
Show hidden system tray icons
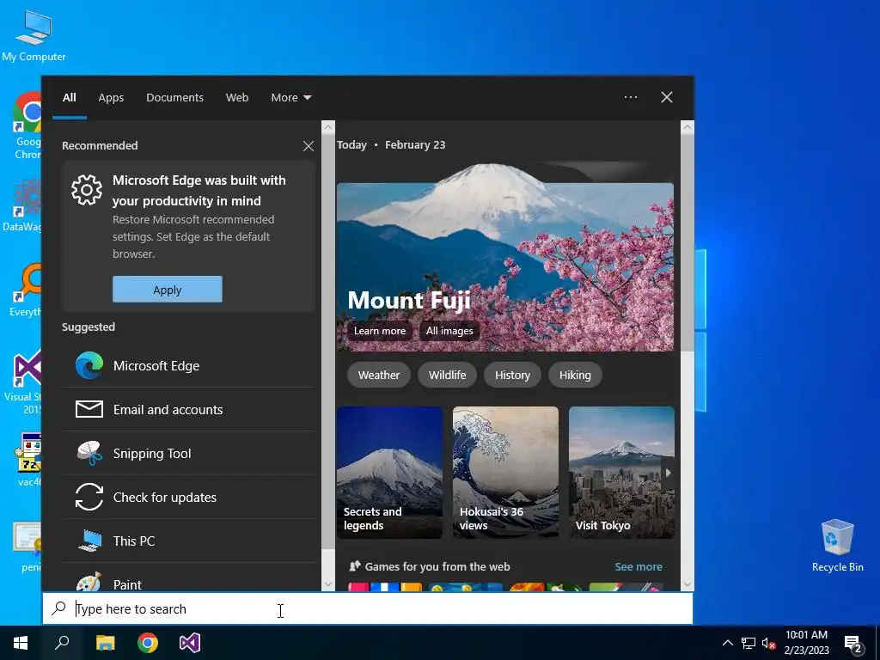(x=727, y=643)
